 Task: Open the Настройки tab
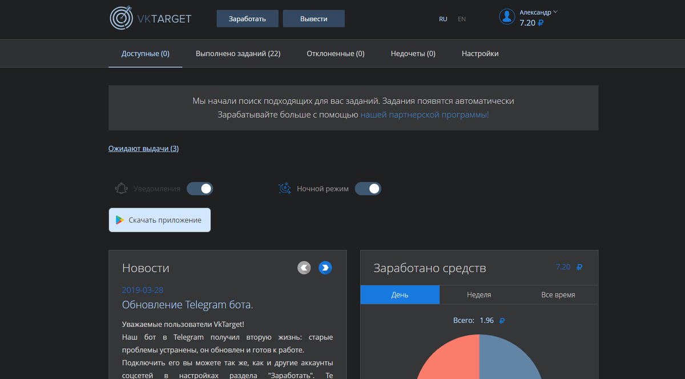point(480,53)
